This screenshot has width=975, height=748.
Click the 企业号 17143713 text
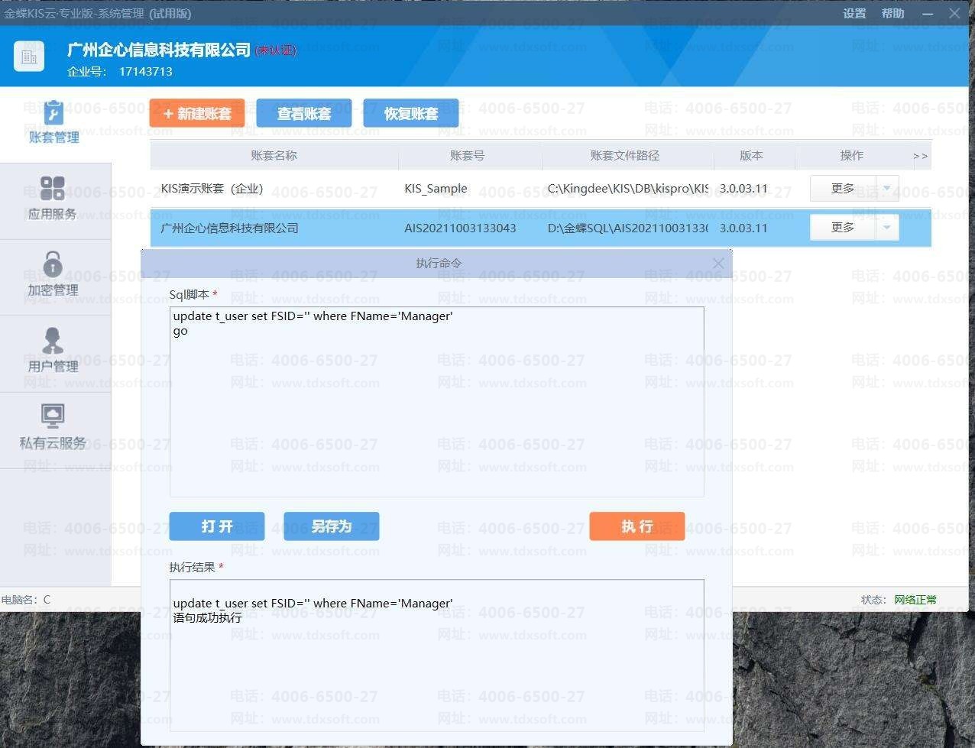120,71
